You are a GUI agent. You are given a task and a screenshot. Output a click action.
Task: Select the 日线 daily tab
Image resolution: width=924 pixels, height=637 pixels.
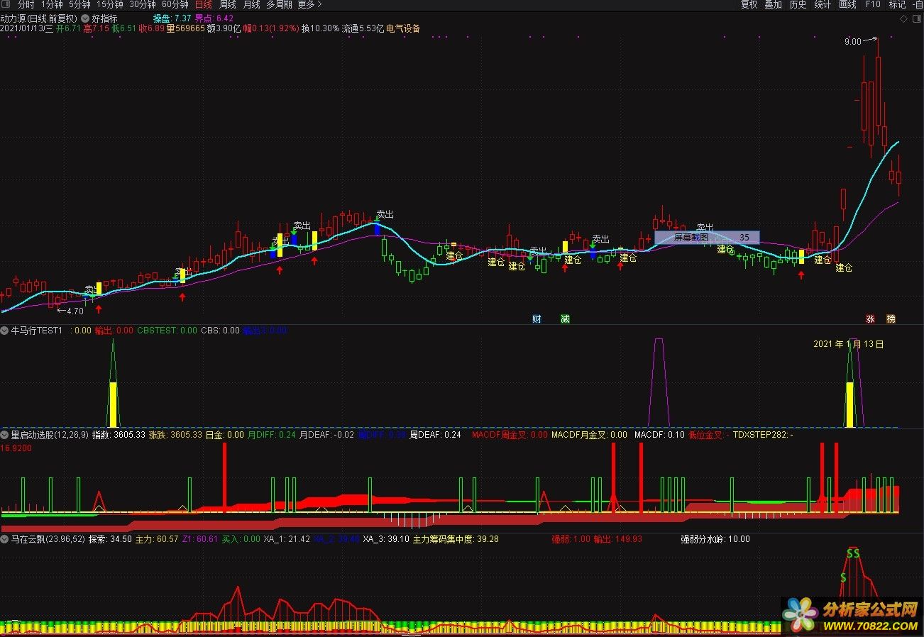[204, 5]
